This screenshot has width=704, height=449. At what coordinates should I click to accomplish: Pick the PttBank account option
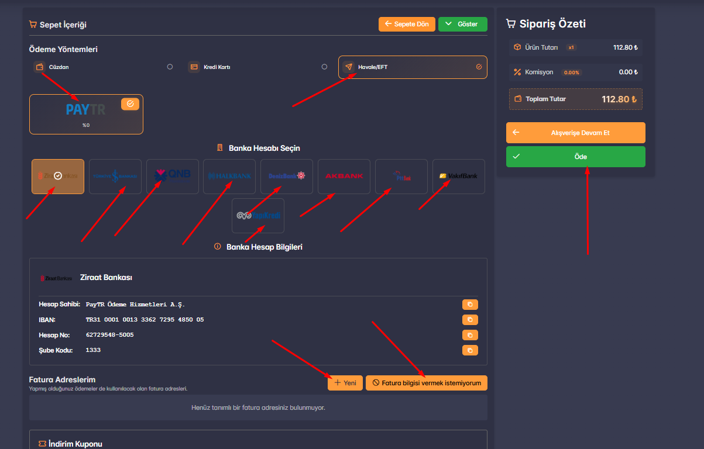(401, 176)
